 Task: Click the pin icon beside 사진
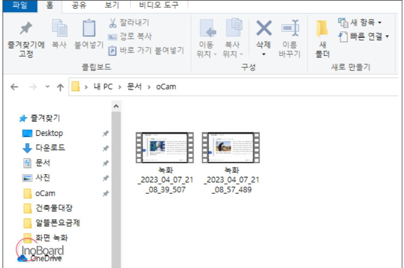click(x=105, y=178)
